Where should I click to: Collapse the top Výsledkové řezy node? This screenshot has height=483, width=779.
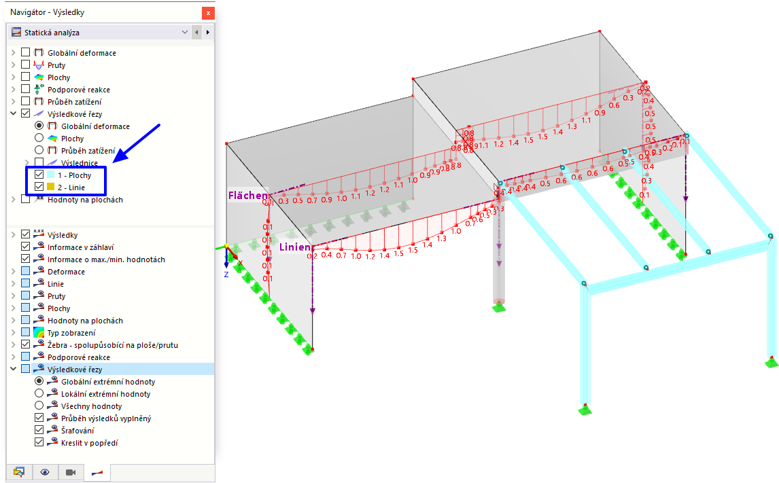coord(14,113)
